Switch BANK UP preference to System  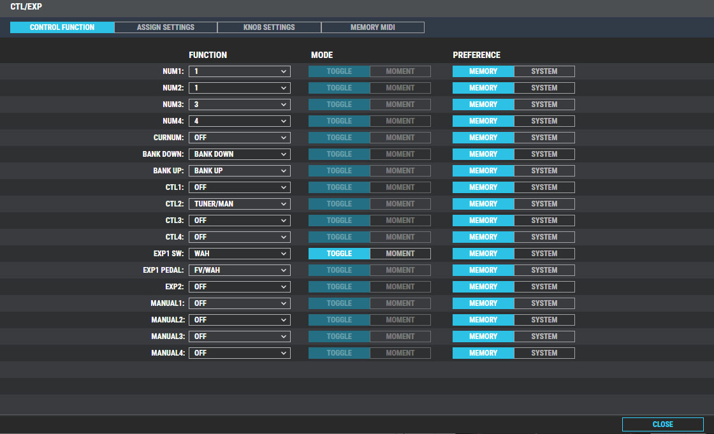(544, 171)
